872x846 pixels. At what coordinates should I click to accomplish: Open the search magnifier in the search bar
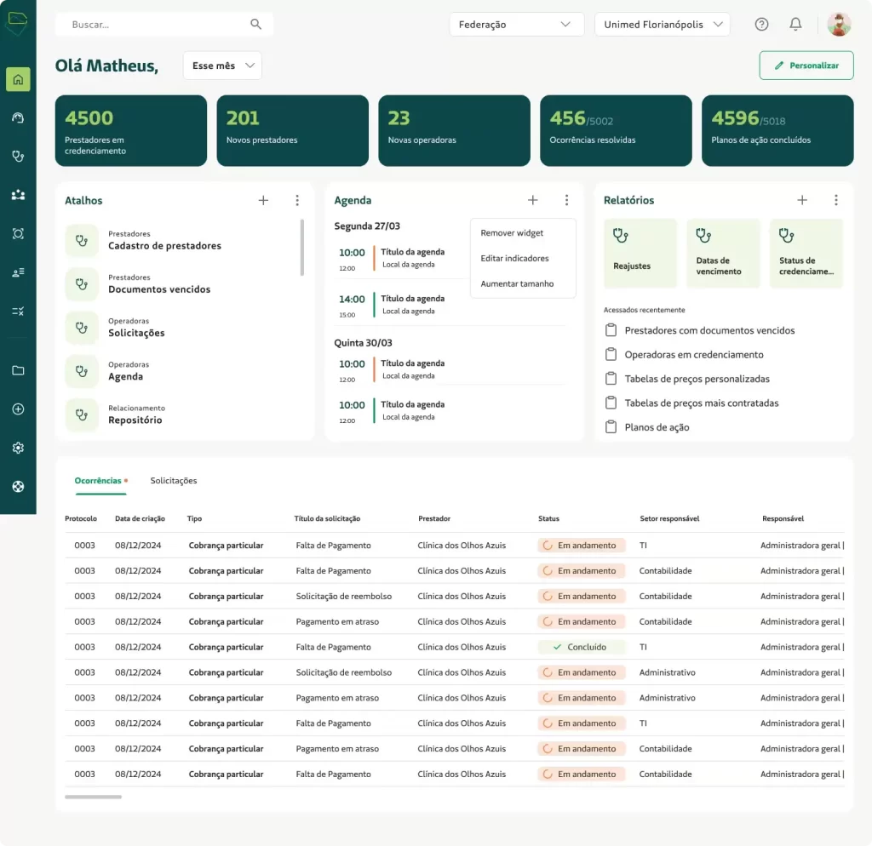click(255, 25)
